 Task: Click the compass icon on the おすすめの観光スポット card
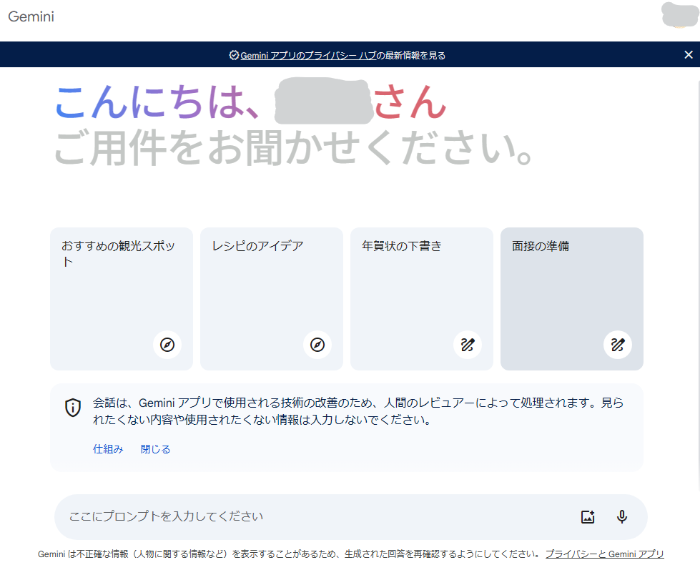point(167,345)
